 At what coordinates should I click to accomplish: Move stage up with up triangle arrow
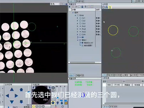click(12, 90)
